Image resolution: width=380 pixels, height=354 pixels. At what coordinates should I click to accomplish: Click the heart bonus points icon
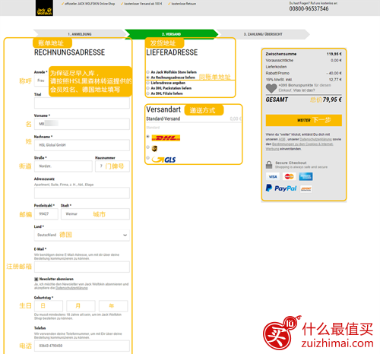271,88
